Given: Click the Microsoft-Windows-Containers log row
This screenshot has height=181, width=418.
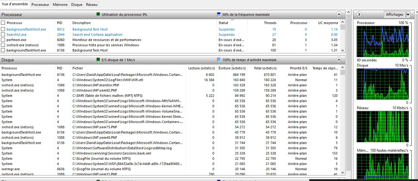Looking at the screenshot, I should [170, 122].
